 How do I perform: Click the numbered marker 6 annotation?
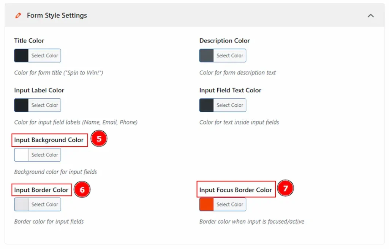[82, 190]
